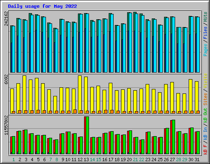The height and width of the screenshot is (164, 210).
Task: Click the yellow visits bar for day 30
Action: [190, 96]
